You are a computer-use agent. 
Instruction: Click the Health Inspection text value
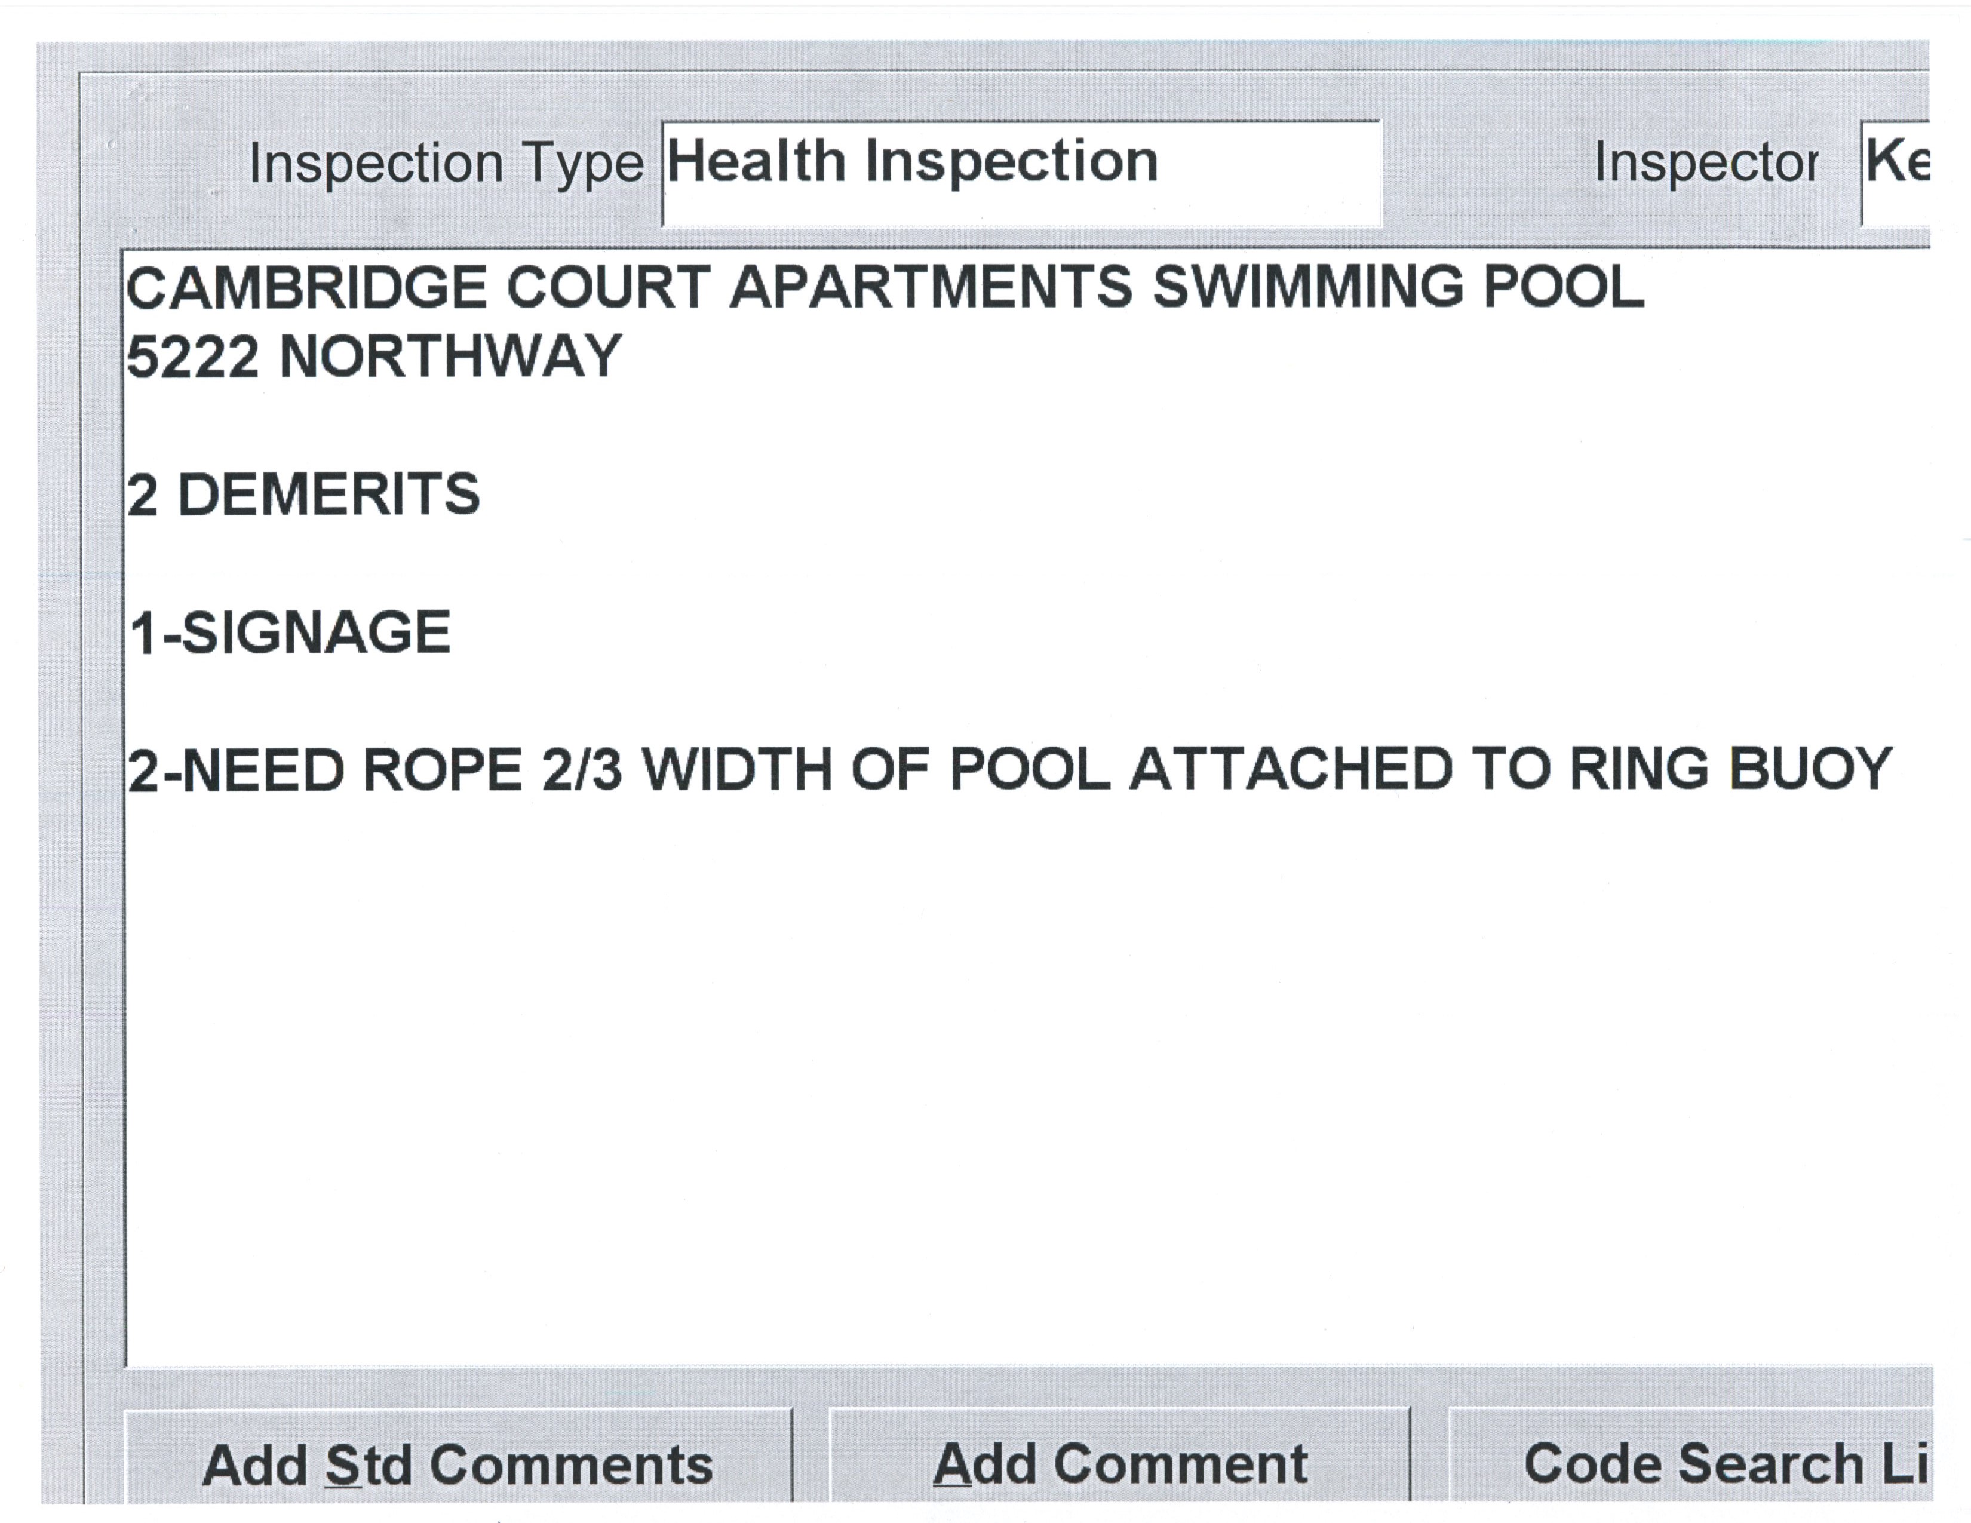(x=911, y=162)
